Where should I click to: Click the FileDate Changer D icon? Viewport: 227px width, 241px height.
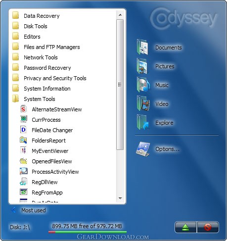click(x=23, y=130)
